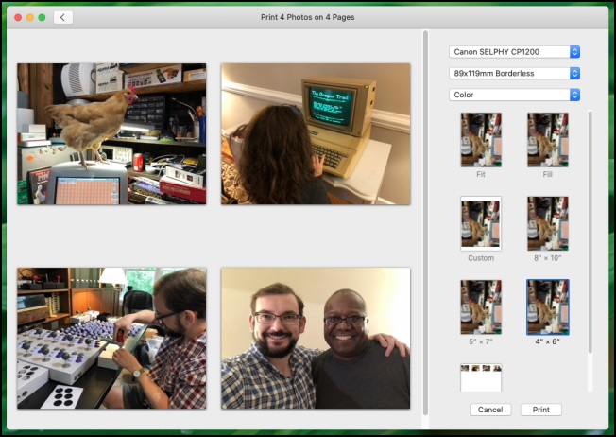
Task: Select the joystick workbench photo preview
Action: (111, 339)
